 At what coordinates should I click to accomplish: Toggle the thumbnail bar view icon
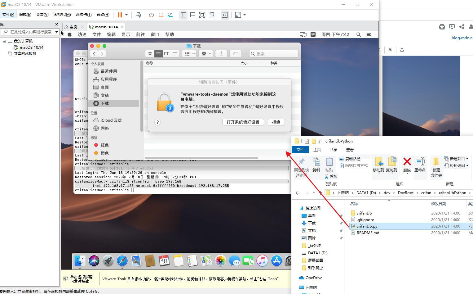193,15
